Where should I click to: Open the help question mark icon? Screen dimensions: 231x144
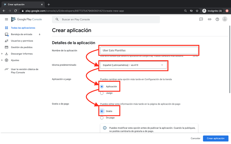tap(217, 19)
